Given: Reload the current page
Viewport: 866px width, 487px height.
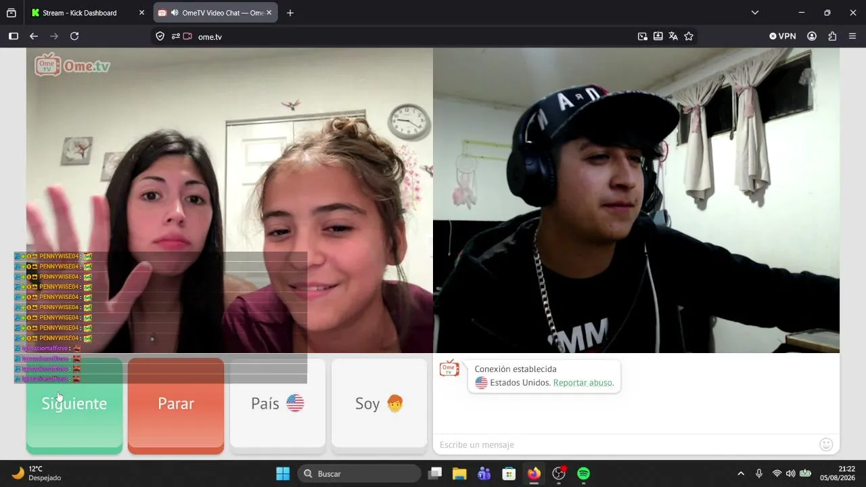Looking at the screenshot, I should [x=74, y=37].
